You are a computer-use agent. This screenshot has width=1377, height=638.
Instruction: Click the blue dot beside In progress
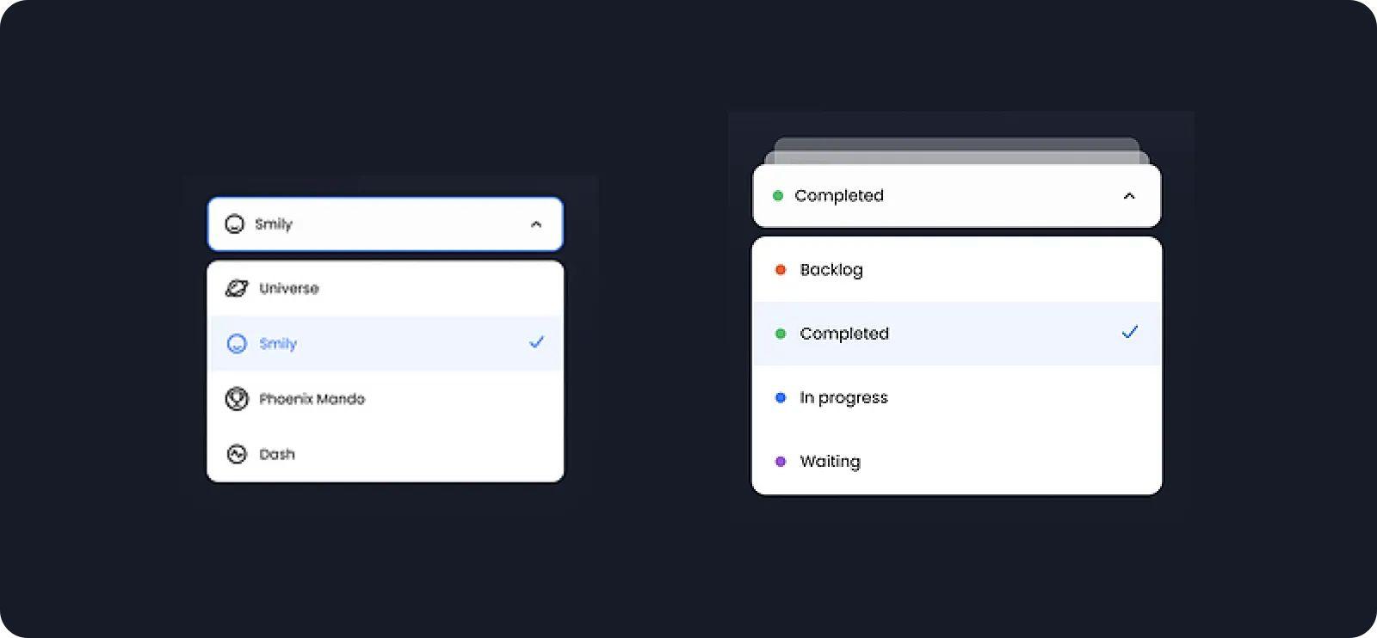(x=781, y=397)
